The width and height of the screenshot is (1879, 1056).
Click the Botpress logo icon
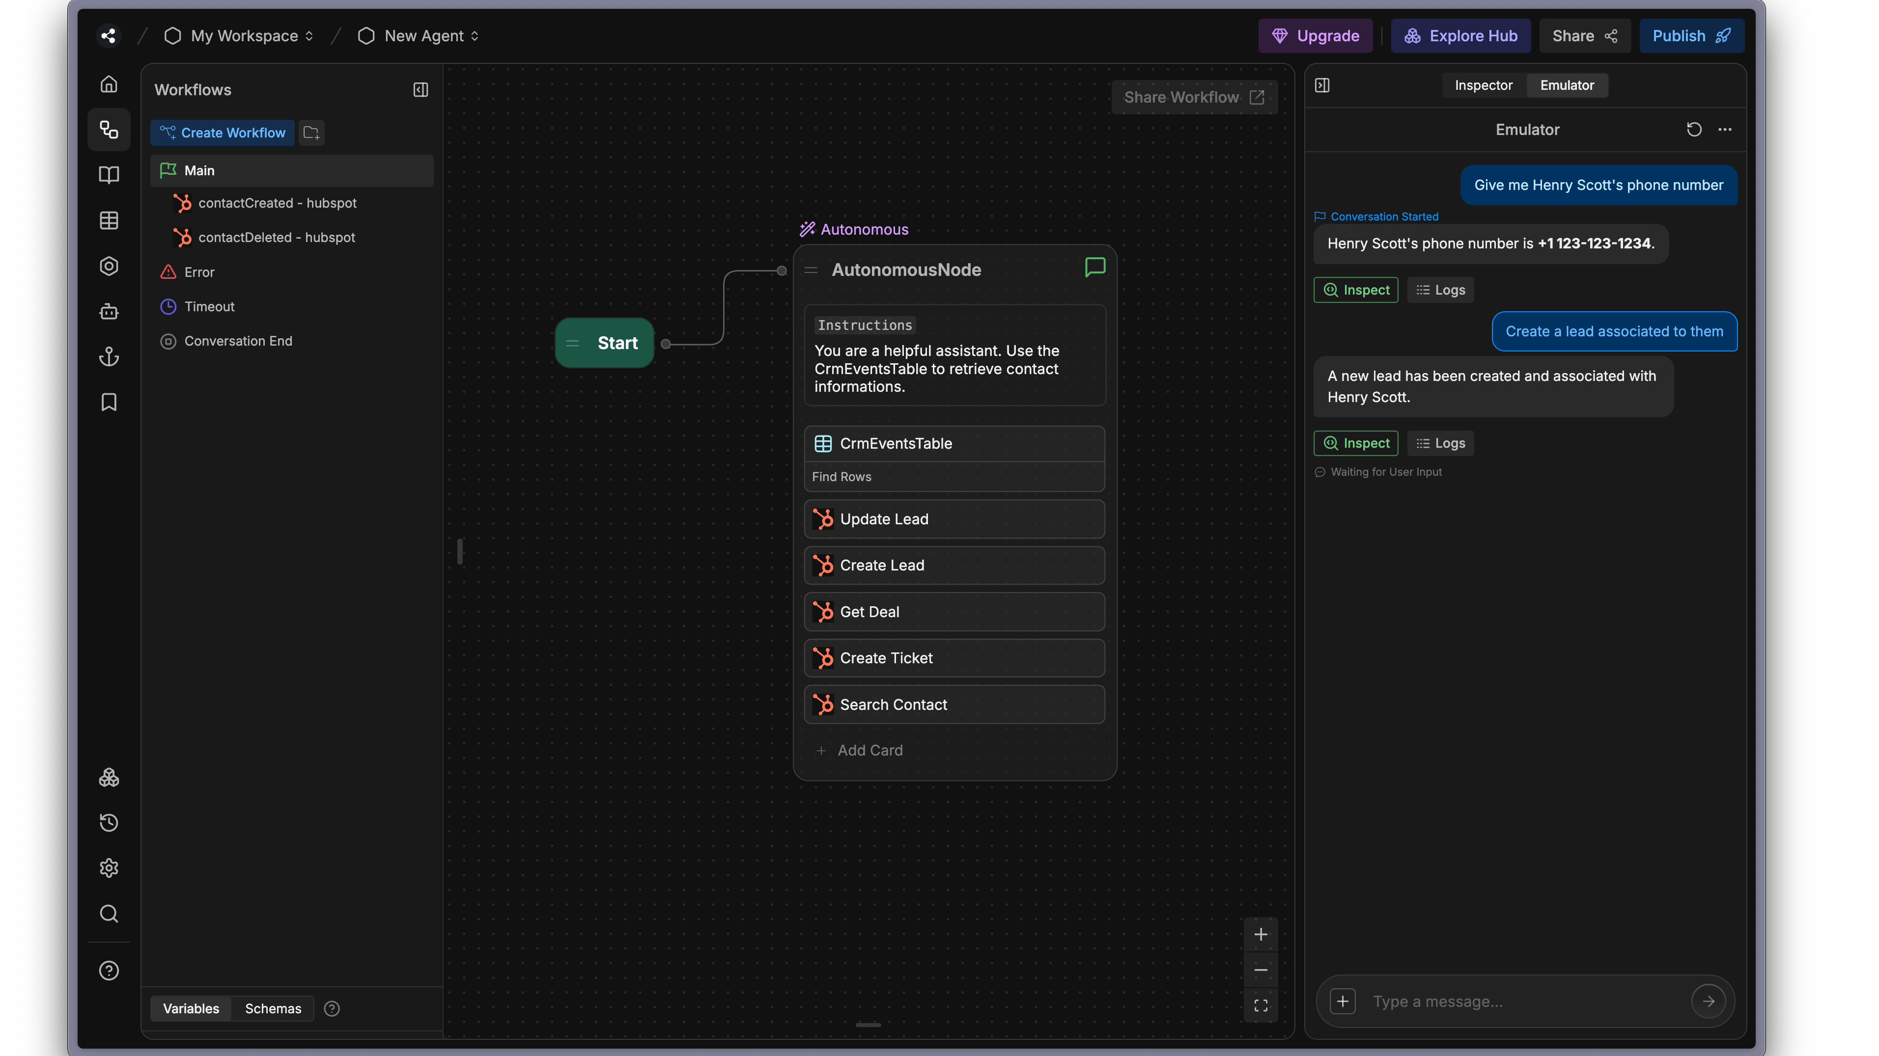(108, 36)
